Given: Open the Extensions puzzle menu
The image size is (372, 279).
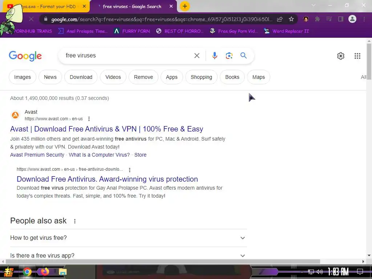Looking at the screenshot, I should 317,19.
